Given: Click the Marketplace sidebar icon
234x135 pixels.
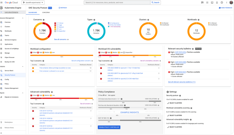Looking at the screenshot, I should click(1, 122).
